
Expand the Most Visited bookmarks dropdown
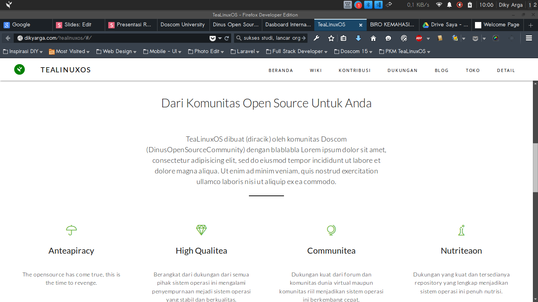(69, 51)
